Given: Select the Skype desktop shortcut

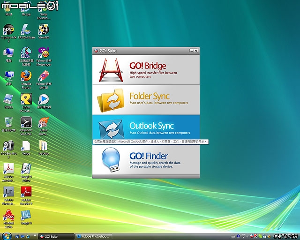Looking at the screenshot, I should click(x=26, y=148).
